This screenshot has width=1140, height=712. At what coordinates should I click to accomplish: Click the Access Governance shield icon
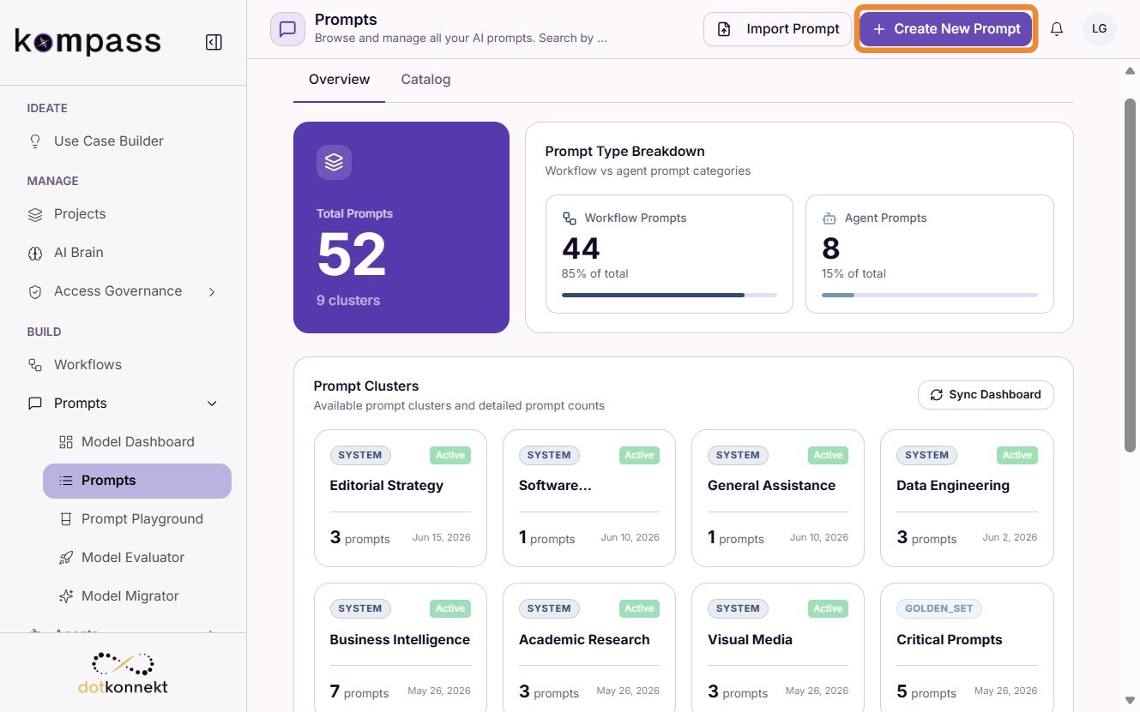[x=35, y=291]
